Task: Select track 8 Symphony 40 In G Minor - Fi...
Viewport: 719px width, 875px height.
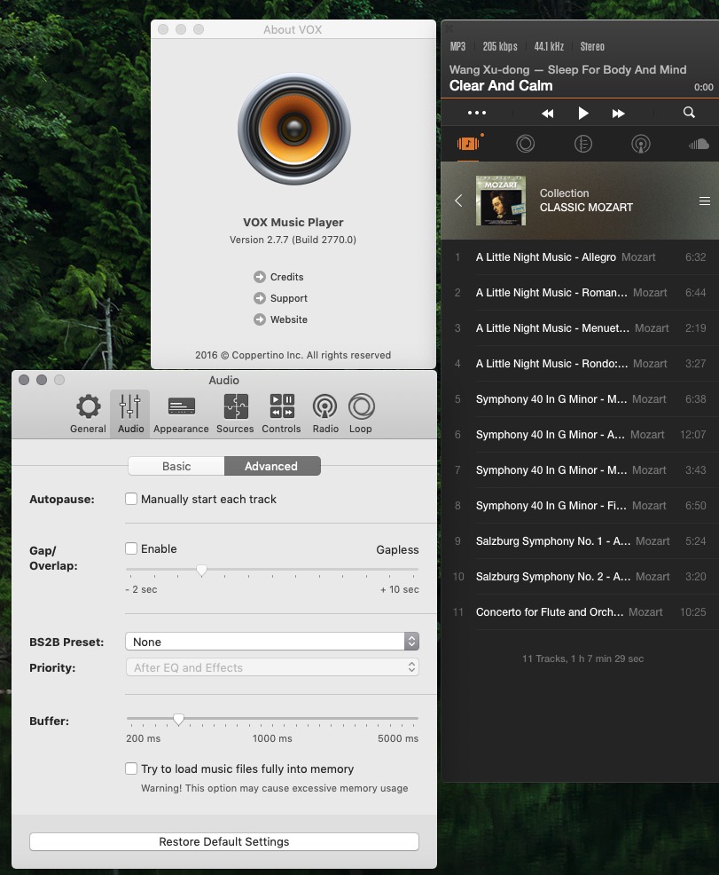Action: coord(580,506)
